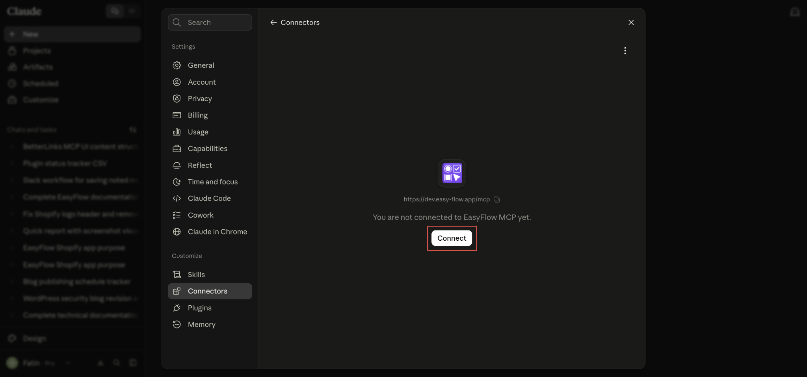Click the Reflect icon
The height and width of the screenshot is (377, 807).
tap(177, 165)
